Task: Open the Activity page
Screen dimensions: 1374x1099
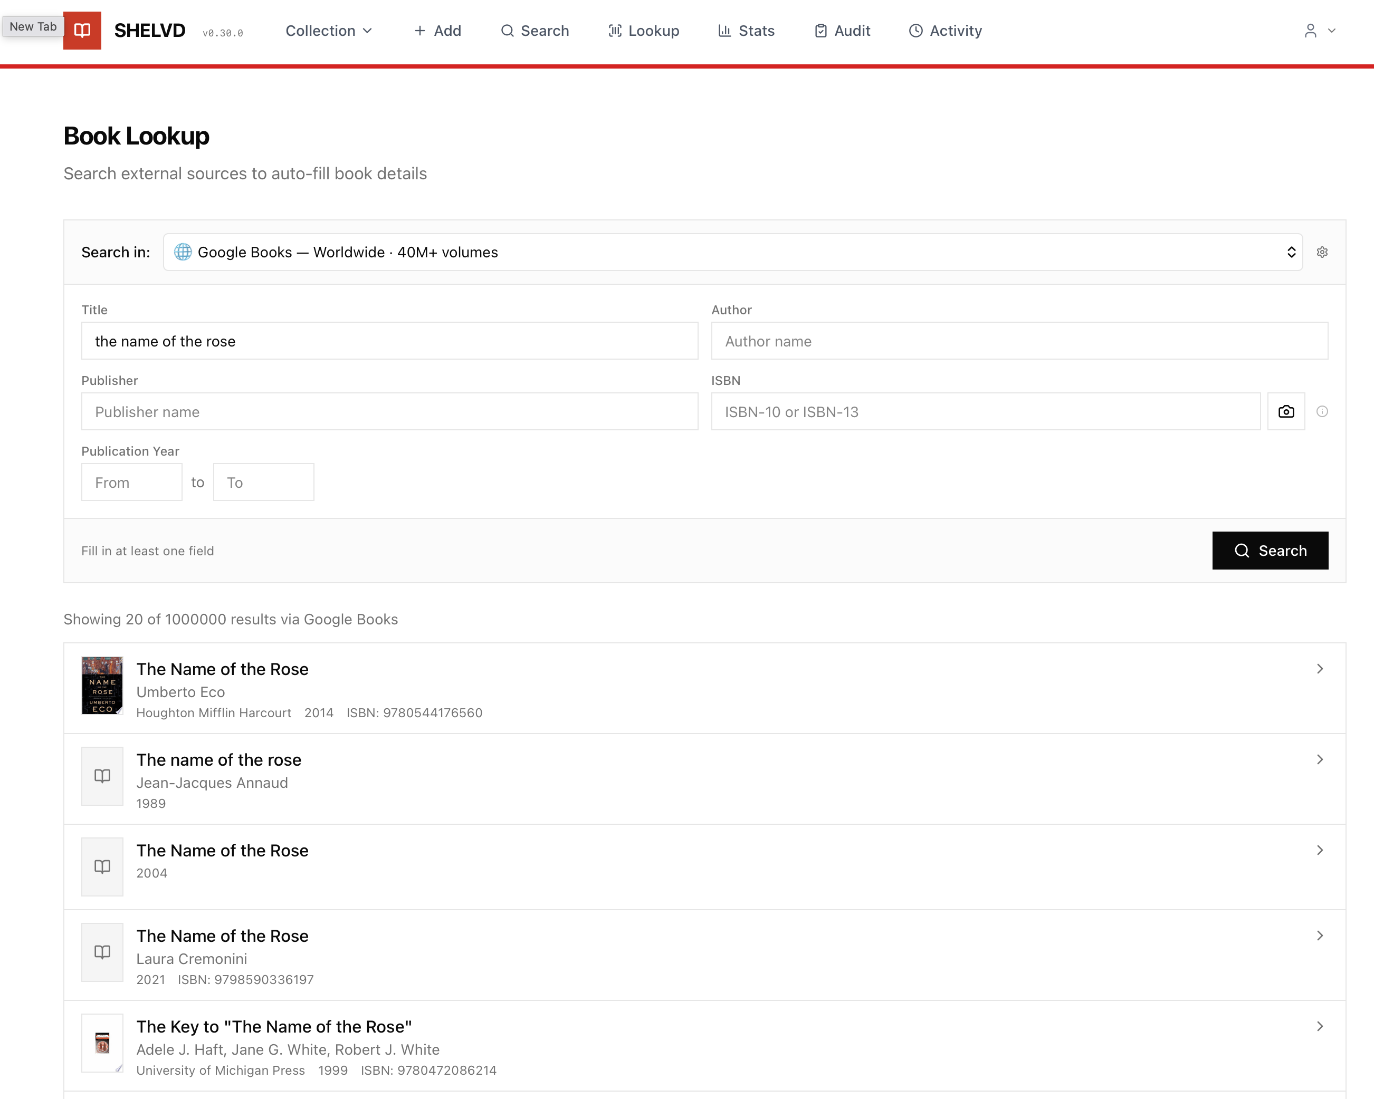Action: click(945, 31)
